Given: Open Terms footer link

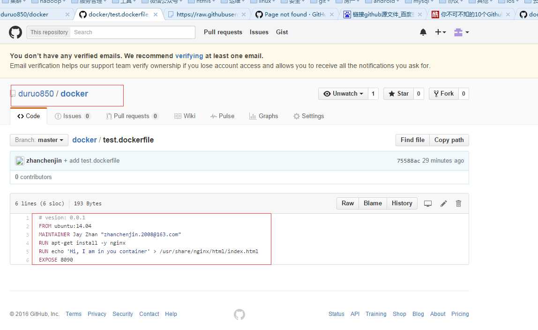Looking at the screenshot, I should click(x=74, y=314).
